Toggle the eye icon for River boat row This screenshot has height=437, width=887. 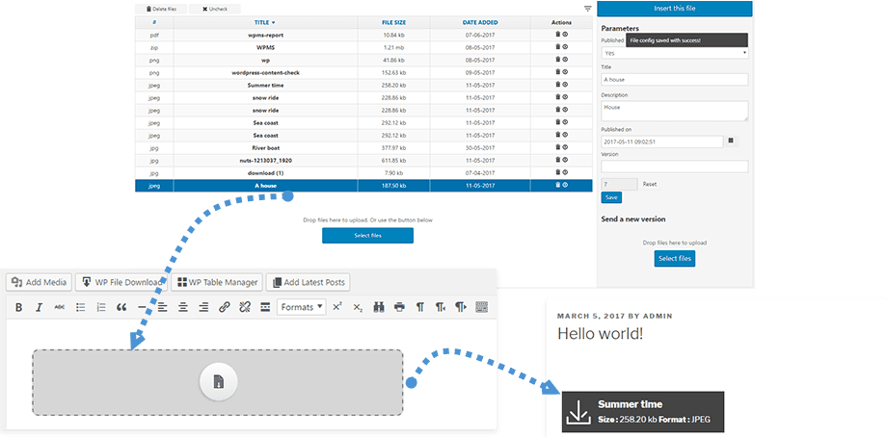tap(565, 147)
